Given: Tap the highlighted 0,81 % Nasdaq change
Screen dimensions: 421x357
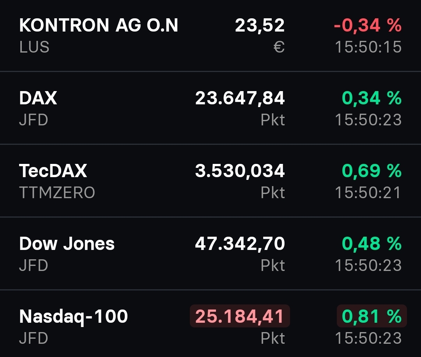Looking at the screenshot, I should tap(371, 316).
